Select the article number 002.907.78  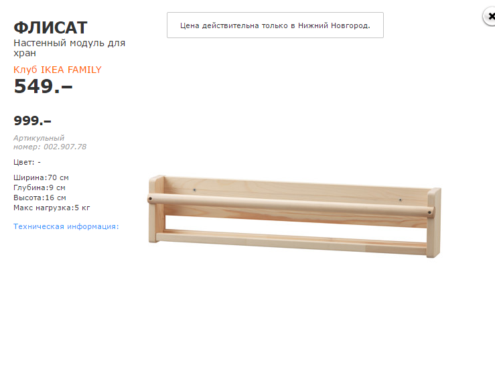pos(65,147)
